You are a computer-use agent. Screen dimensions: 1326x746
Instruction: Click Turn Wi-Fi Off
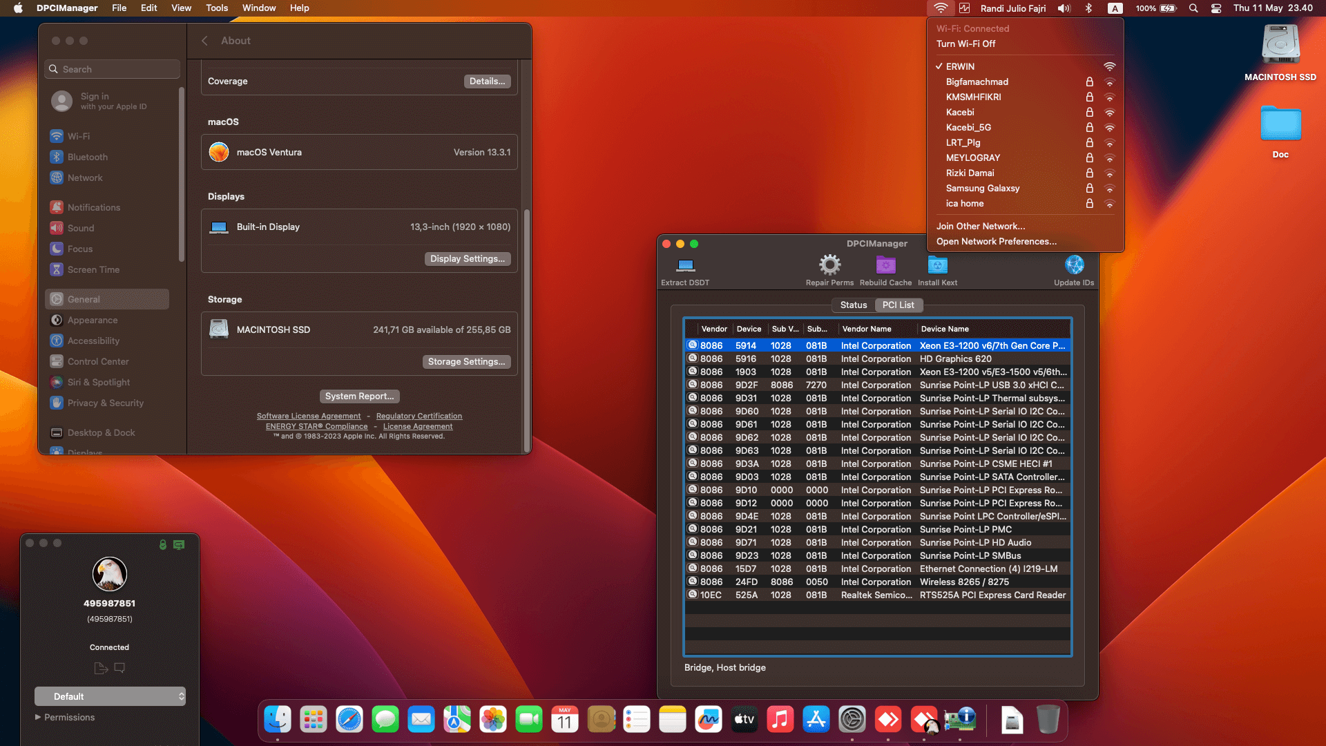(x=965, y=44)
